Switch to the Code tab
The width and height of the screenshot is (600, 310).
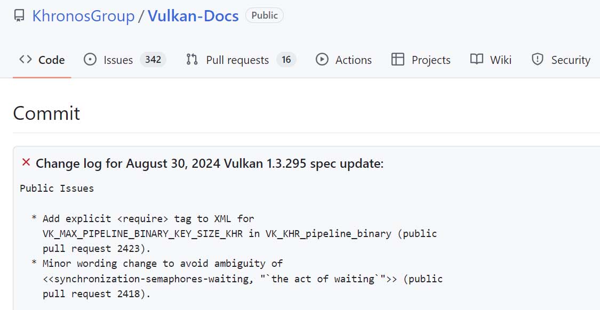coord(51,60)
